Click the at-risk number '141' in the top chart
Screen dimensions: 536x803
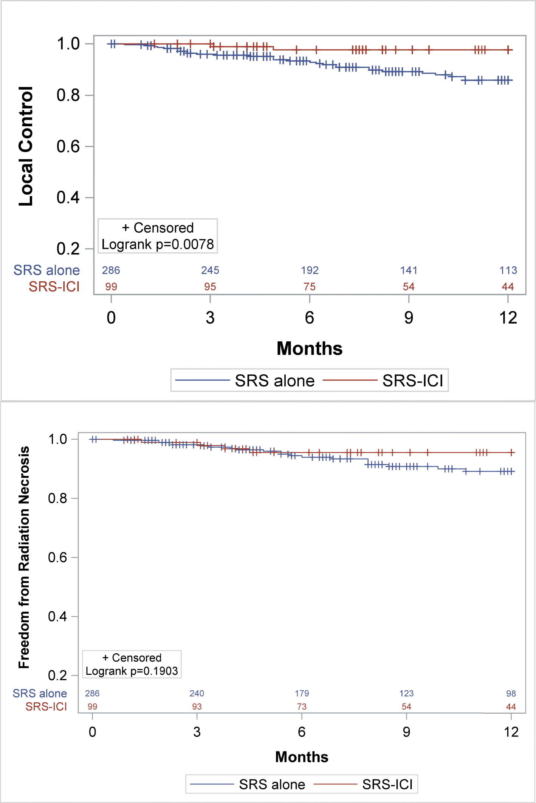[x=409, y=270]
